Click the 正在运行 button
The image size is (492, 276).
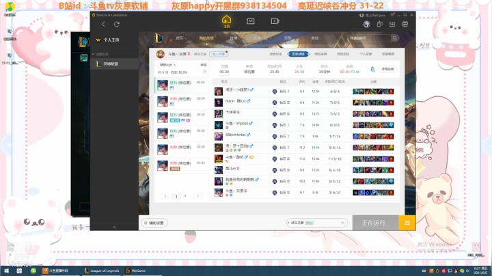point(376,223)
